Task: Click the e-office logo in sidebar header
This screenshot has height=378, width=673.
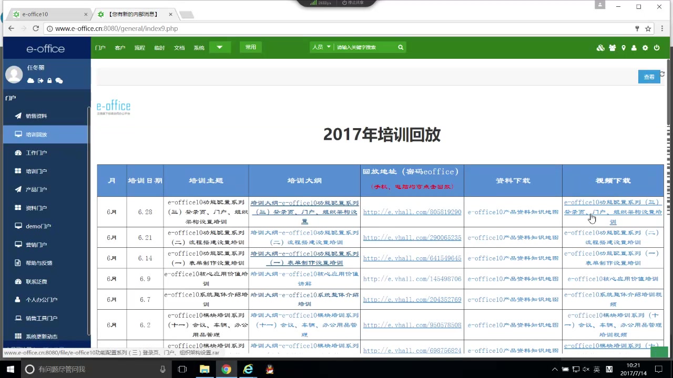Action: pyautogui.click(x=46, y=49)
